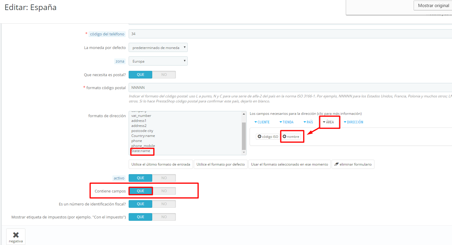The image size is (452, 245).
Task: Set Contiene campos toggle to NO
Action: pyautogui.click(x=164, y=191)
